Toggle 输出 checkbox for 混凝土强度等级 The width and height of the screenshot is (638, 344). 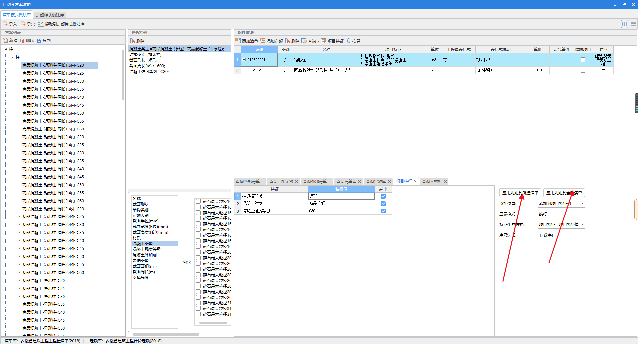383,211
